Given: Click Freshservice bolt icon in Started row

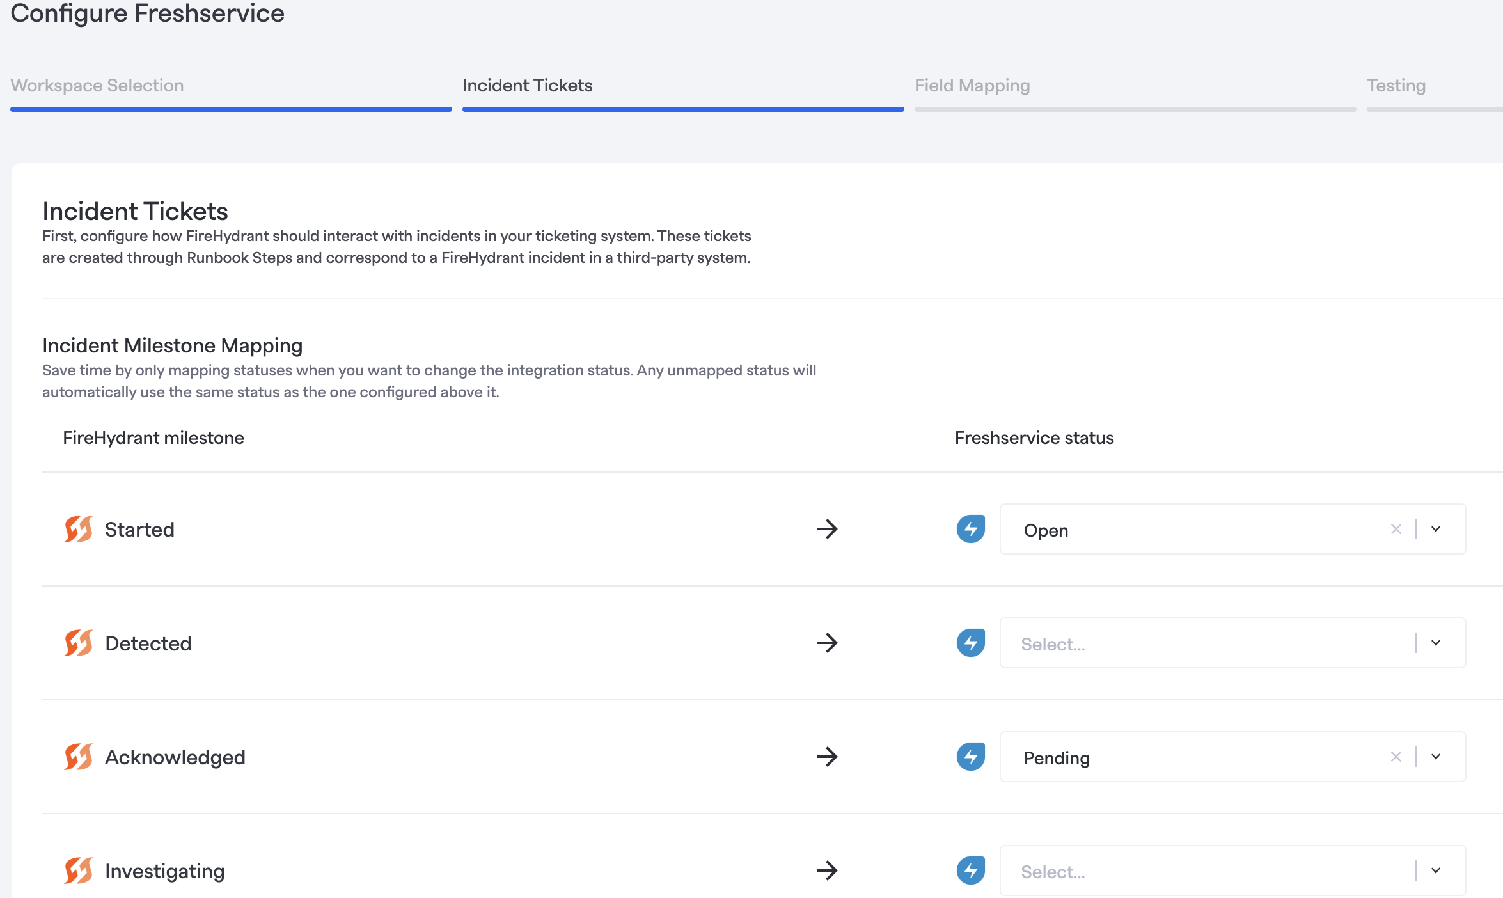Looking at the screenshot, I should coord(970,529).
